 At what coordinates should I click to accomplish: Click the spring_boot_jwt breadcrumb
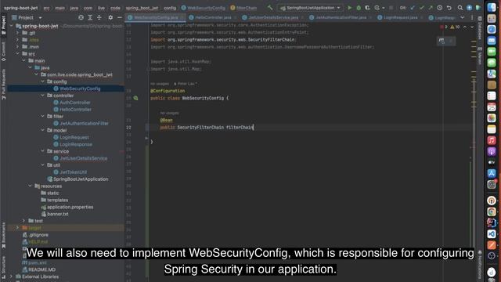pyautogui.click(x=142, y=8)
